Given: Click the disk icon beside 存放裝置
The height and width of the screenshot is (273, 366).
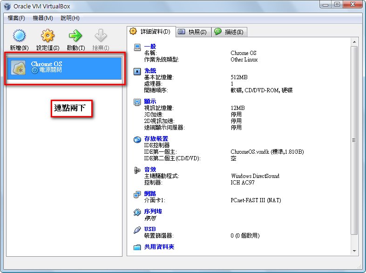Looking at the screenshot, I should pos(137,139).
